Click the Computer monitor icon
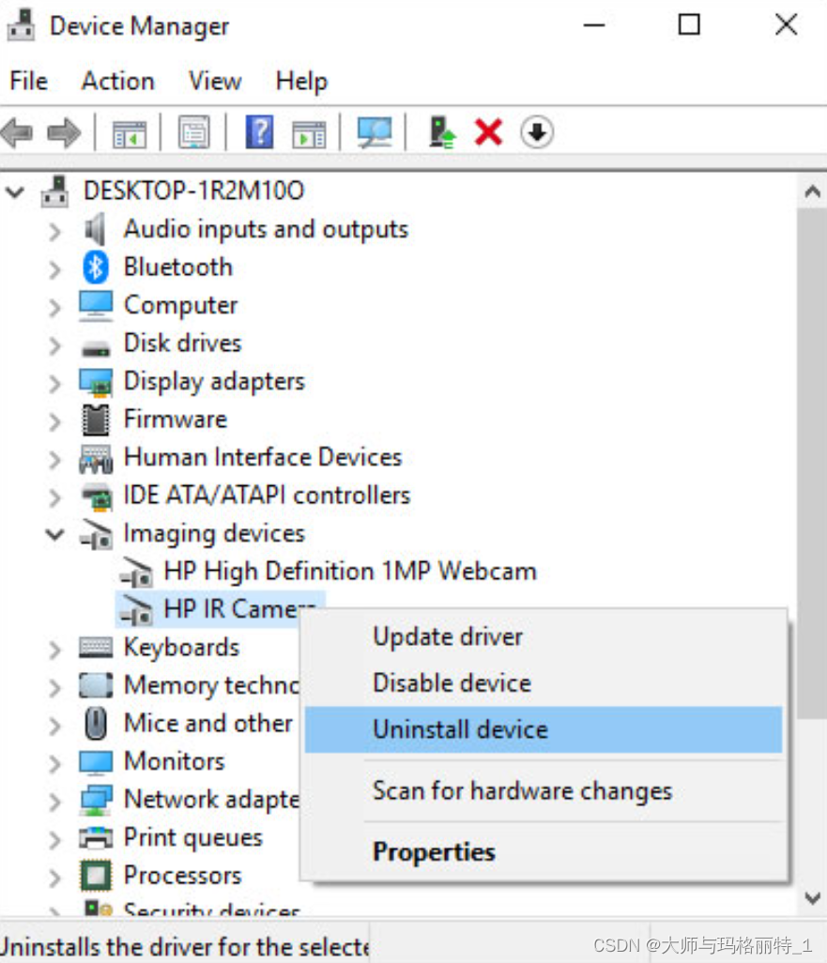Screen dimensions: 827x963 pos(96,305)
